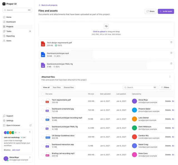Open the Support sidebar icon
This screenshot has height=165, width=178.
click(4, 116)
